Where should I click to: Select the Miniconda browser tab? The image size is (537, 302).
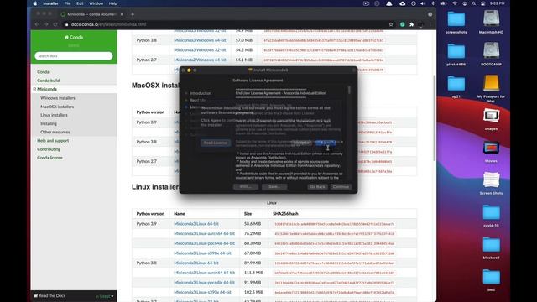91,14
